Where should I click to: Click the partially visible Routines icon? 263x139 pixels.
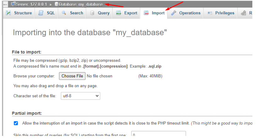[x=244, y=13]
